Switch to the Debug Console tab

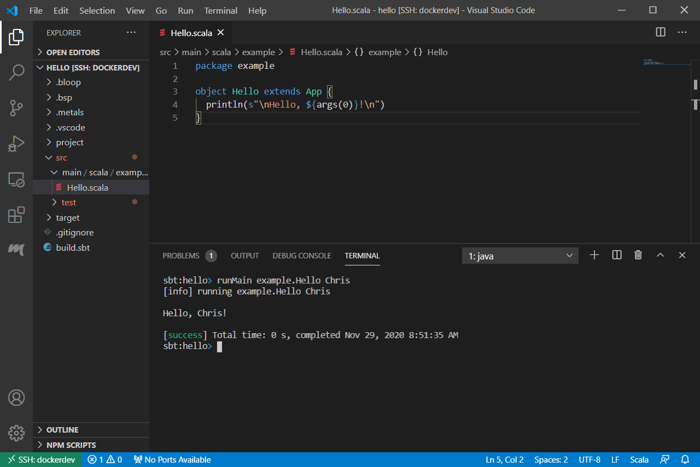click(302, 256)
